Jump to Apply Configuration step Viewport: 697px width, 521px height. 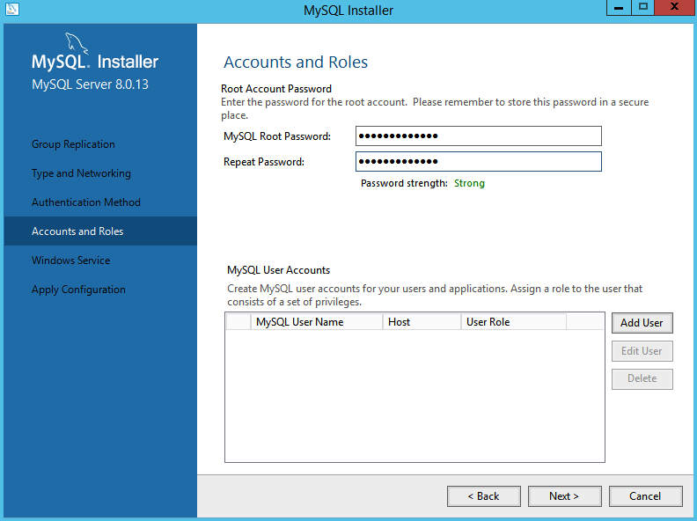[78, 290]
